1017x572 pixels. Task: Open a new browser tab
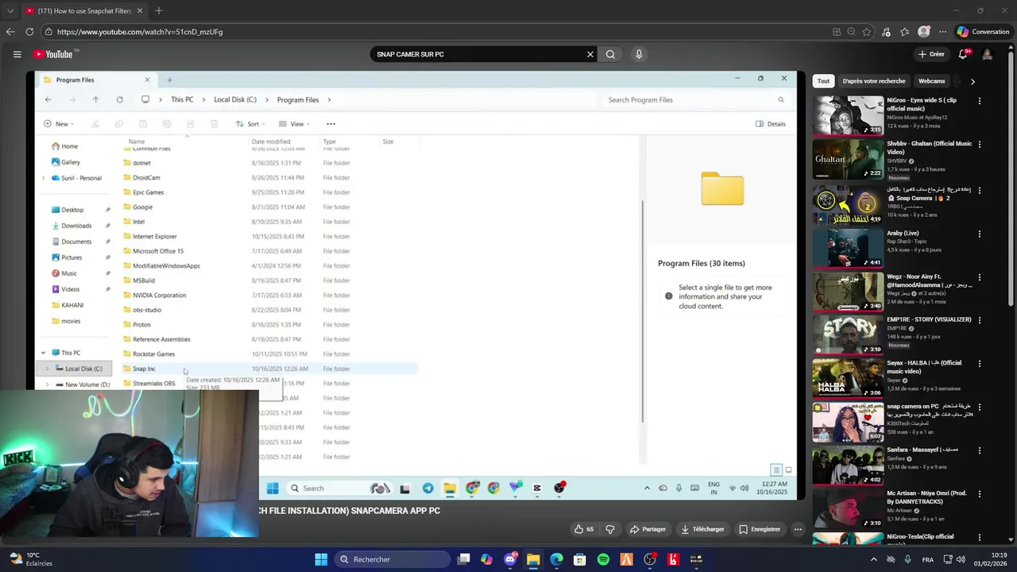[x=159, y=10]
